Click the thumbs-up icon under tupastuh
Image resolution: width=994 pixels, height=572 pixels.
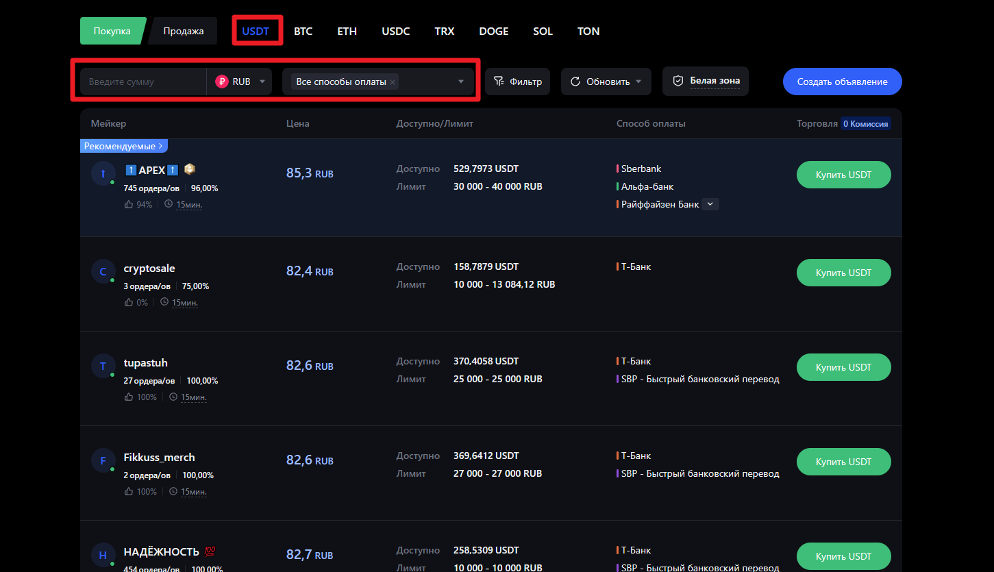pyautogui.click(x=129, y=397)
